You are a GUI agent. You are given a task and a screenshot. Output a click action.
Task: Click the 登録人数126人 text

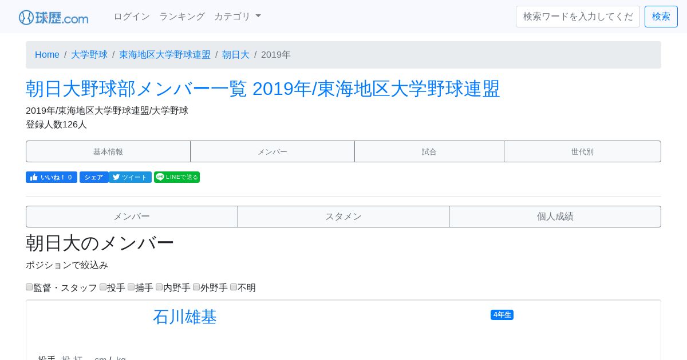(x=56, y=124)
